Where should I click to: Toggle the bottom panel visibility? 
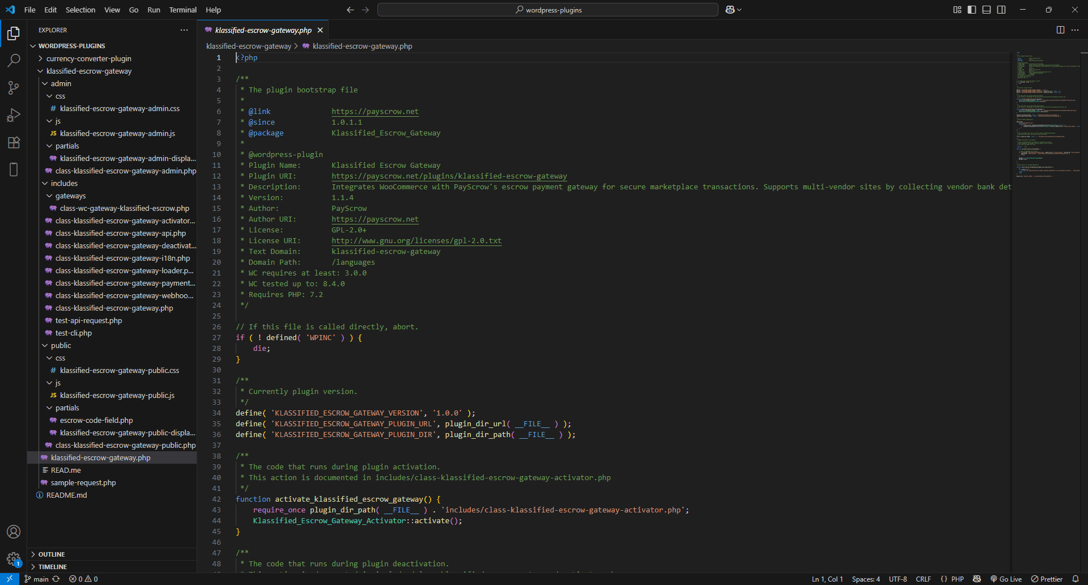click(x=987, y=10)
